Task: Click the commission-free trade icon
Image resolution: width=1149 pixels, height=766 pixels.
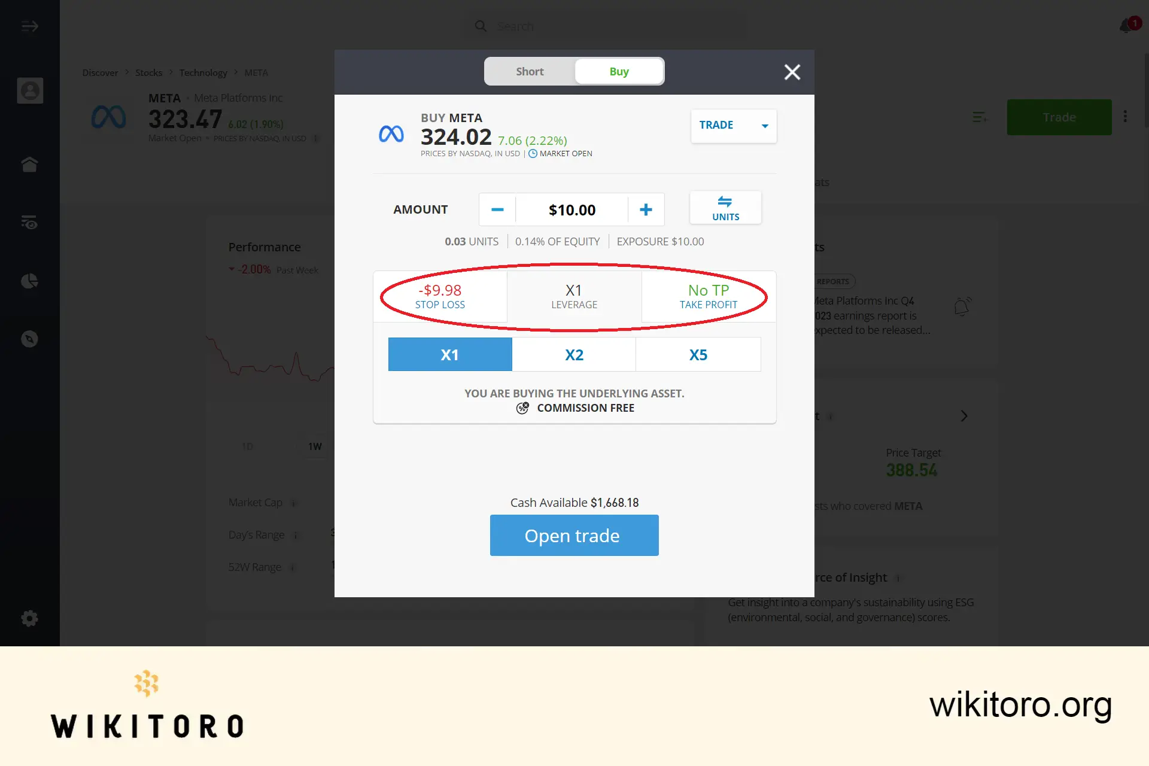Action: (522, 408)
